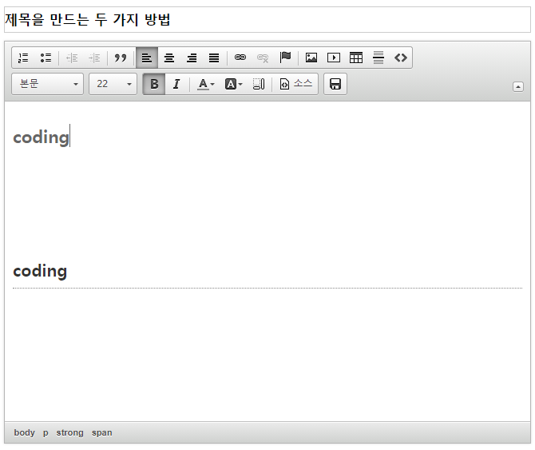Image resolution: width=535 pixels, height=450 pixels.
Task: Open the background color picker
Action: coord(233,84)
